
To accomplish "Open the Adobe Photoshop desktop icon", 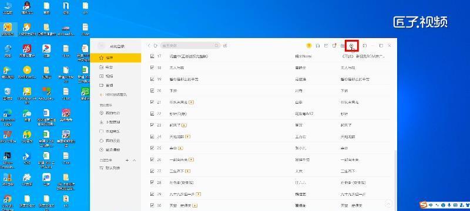I will point(8,159).
